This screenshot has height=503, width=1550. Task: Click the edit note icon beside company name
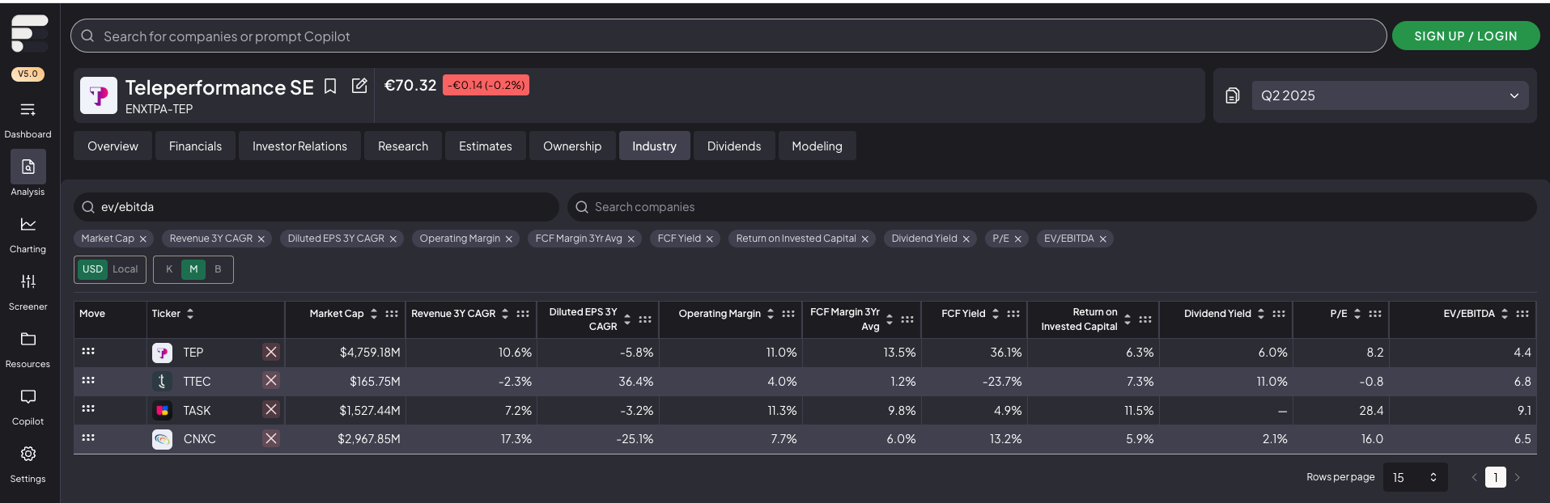click(x=359, y=86)
